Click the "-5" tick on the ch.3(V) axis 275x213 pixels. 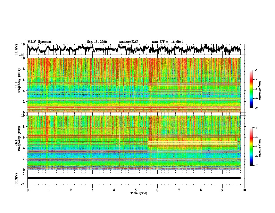point(23,184)
